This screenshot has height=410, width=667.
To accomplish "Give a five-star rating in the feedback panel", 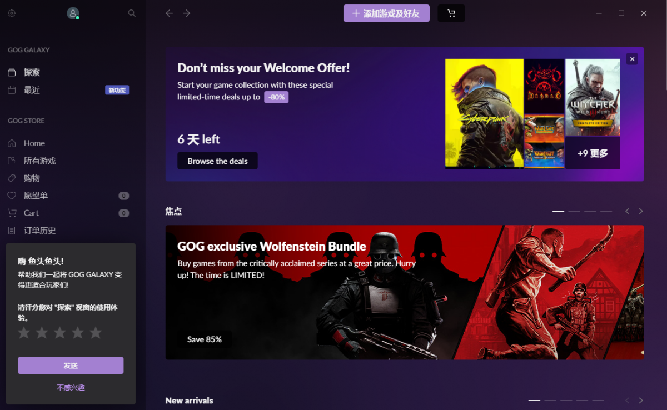I will click(x=95, y=332).
